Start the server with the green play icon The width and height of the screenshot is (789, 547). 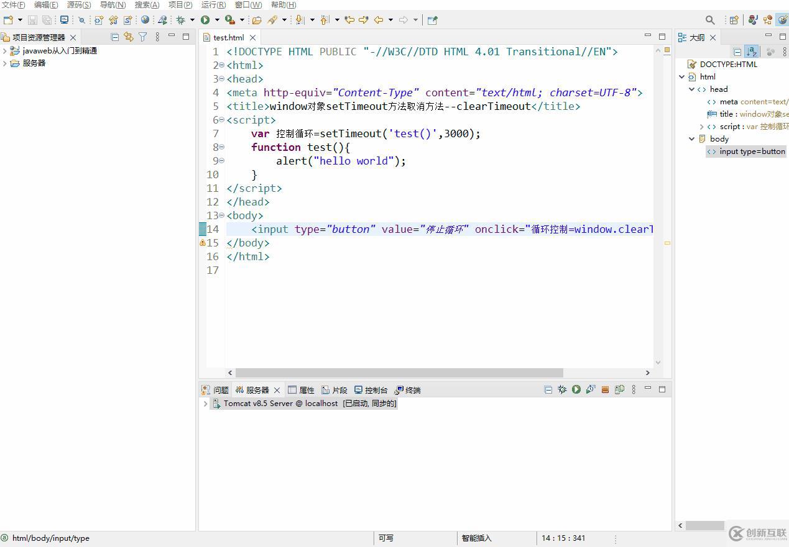pos(576,389)
